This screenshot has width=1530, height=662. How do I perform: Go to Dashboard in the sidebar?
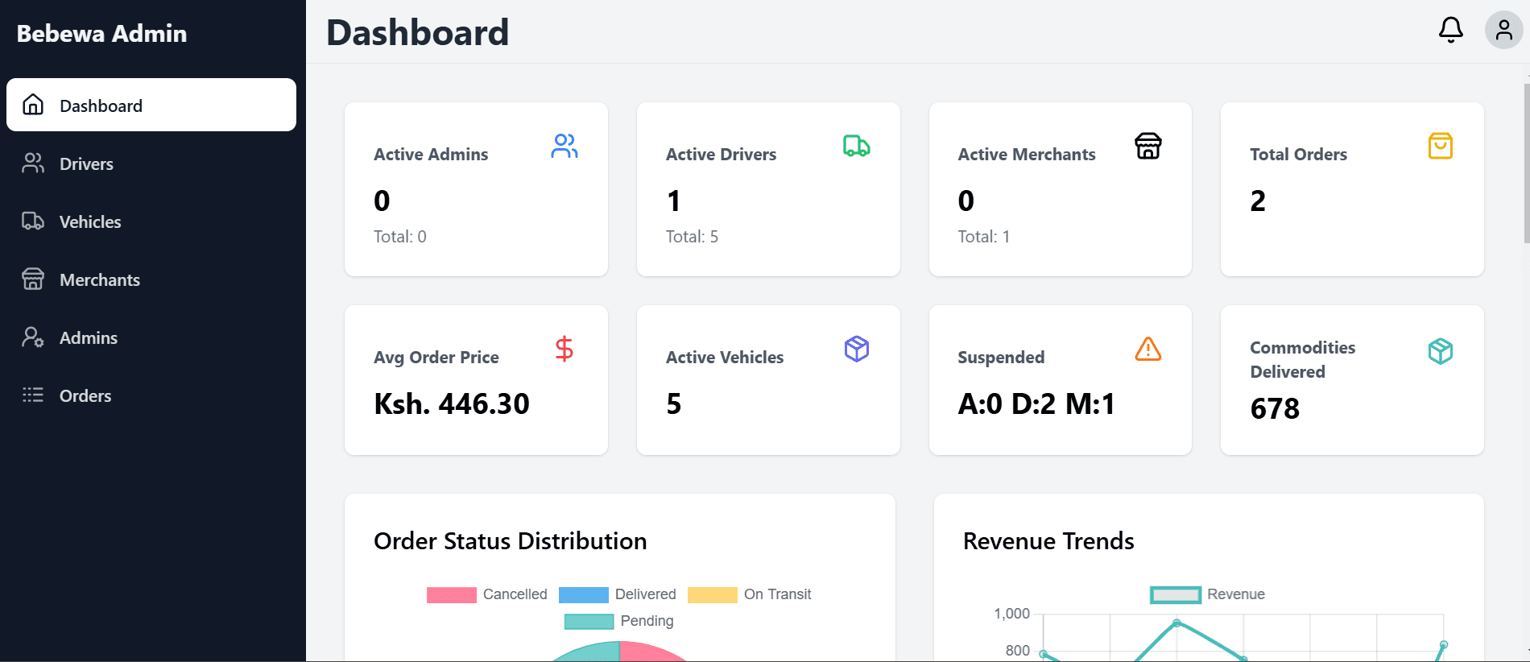(151, 105)
